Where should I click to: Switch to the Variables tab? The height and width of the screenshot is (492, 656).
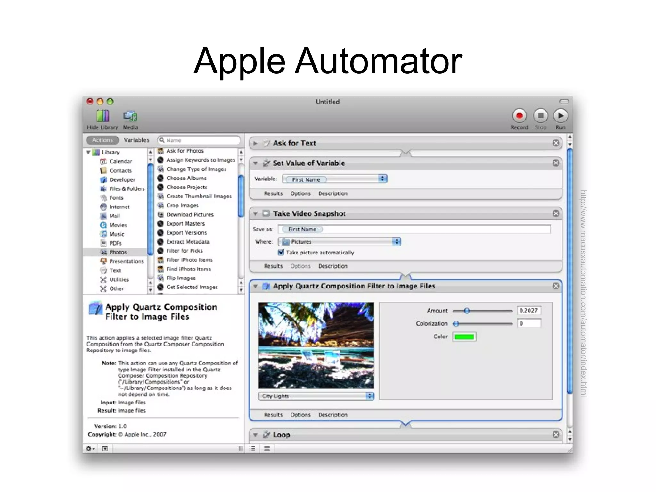click(x=136, y=140)
